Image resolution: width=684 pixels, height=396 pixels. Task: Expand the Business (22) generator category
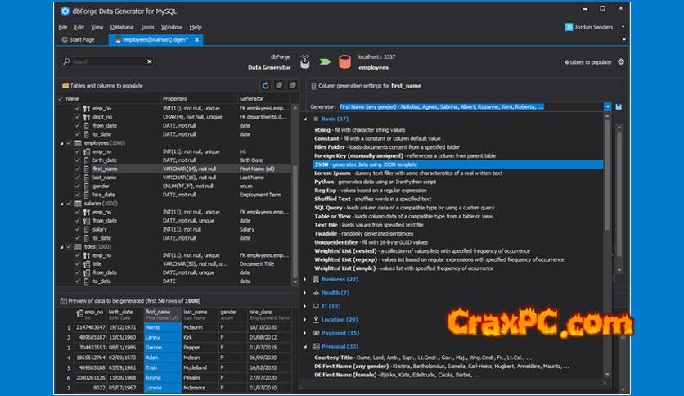[306, 279]
